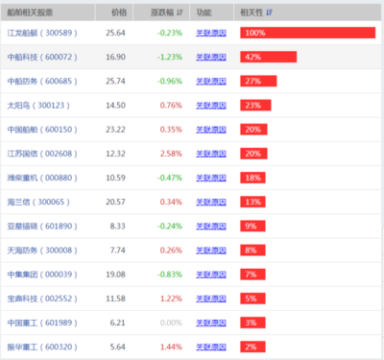Select the change value -0.23%

[x=170, y=33]
